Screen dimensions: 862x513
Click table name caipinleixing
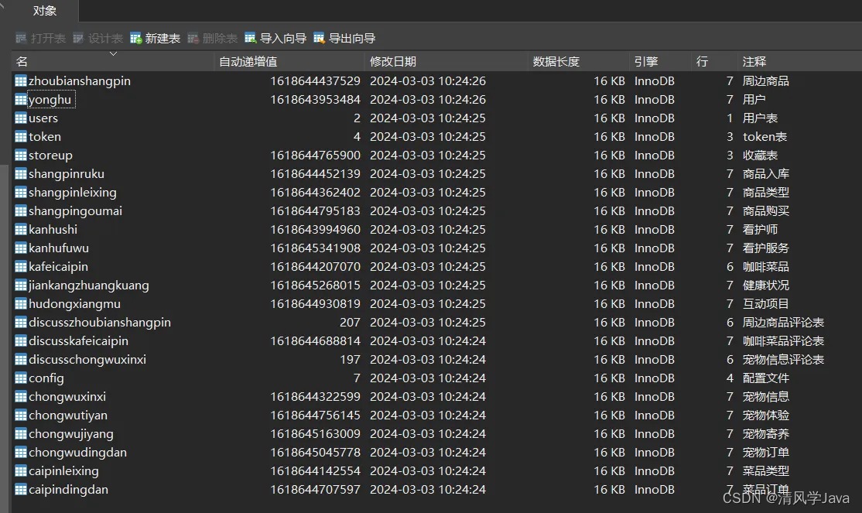point(63,471)
